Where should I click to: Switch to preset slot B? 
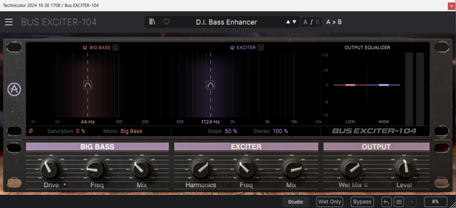tap(318, 22)
